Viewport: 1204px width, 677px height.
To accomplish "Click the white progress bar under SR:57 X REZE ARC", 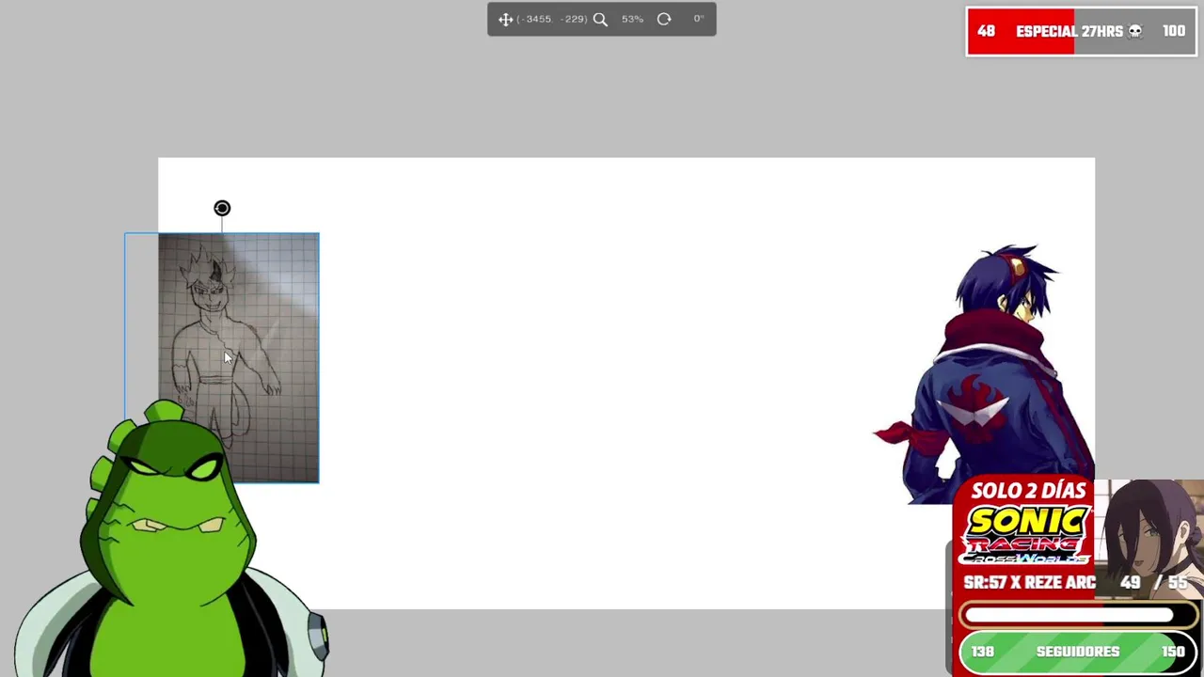I will click(1079, 615).
